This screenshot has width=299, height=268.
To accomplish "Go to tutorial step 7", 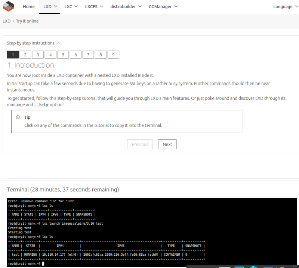I will pos(88,55).
